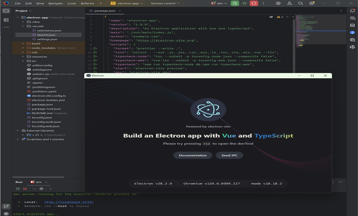
Task: Open the electron-app project switcher dropdown
Action: (x=127, y=3)
